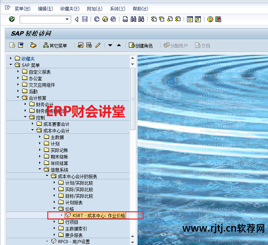Select the 年终结算 folder
This screenshot has width=268, height=245.
tap(59, 163)
